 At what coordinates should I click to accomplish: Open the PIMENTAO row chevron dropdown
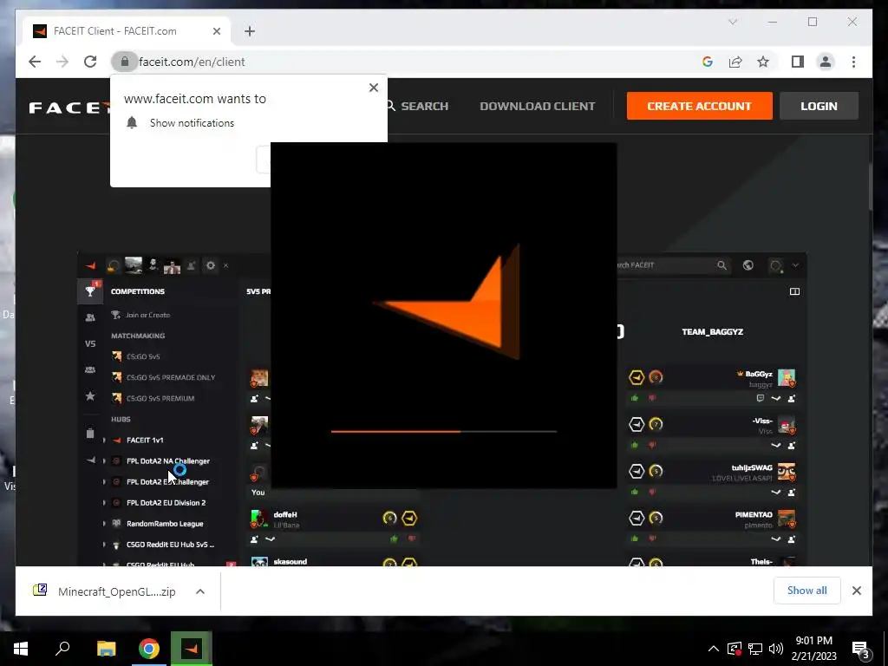click(x=776, y=539)
